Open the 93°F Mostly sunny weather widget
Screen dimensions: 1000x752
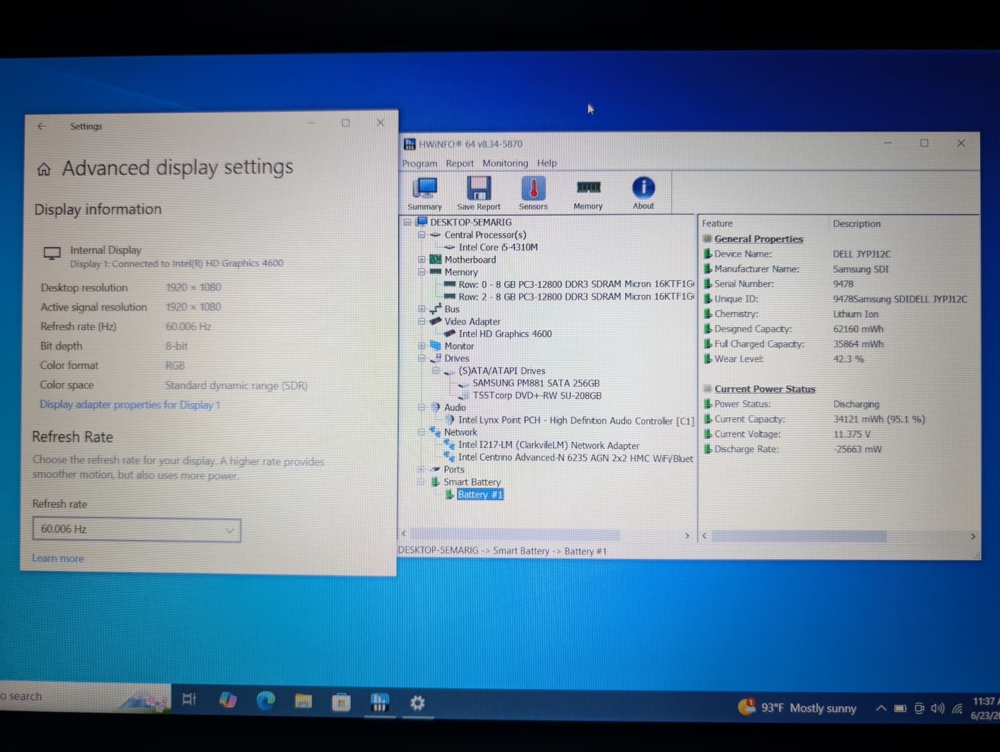point(797,708)
